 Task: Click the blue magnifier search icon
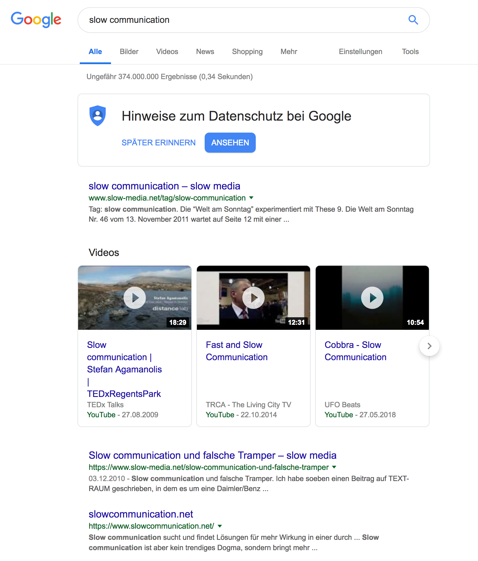[x=413, y=20]
